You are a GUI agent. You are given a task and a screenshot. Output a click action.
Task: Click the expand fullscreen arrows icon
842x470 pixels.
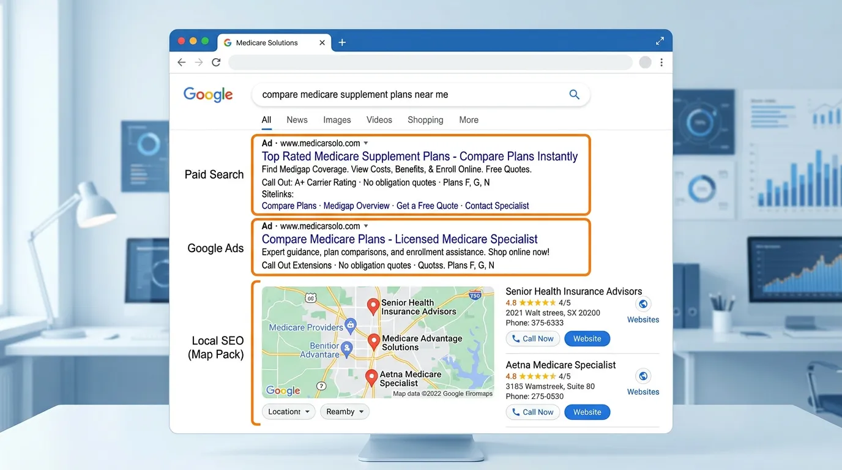tap(660, 41)
